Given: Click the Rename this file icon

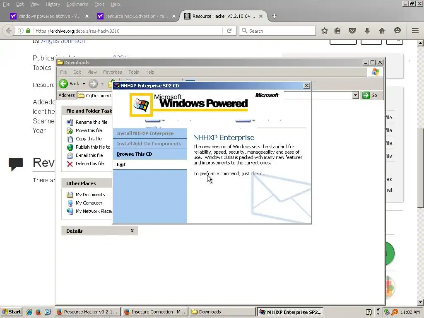Looking at the screenshot, I should tap(70, 123).
